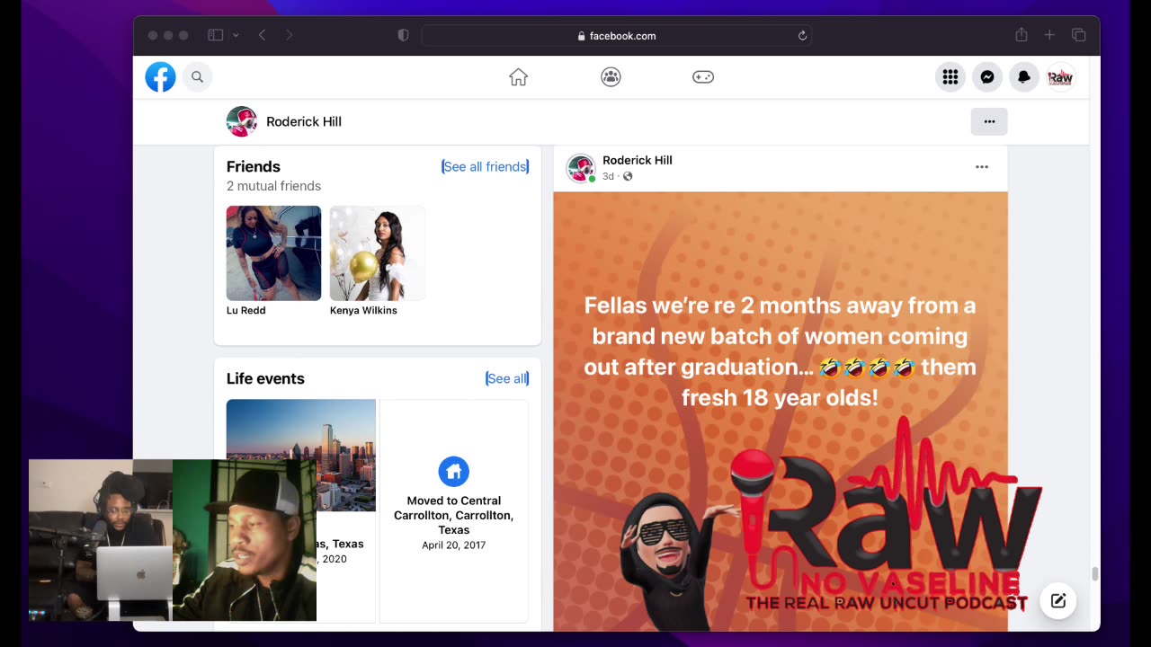Click profile header three-dots button
1151x647 pixels.
click(989, 121)
